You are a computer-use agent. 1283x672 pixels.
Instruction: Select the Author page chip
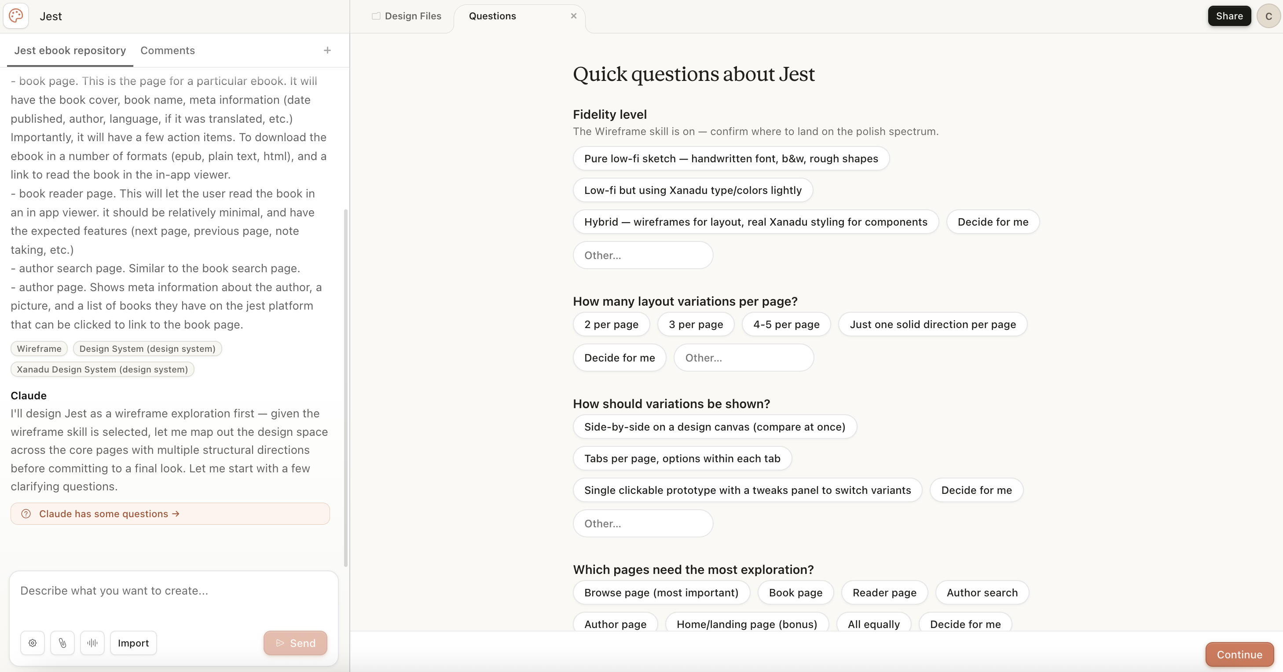[615, 622]
